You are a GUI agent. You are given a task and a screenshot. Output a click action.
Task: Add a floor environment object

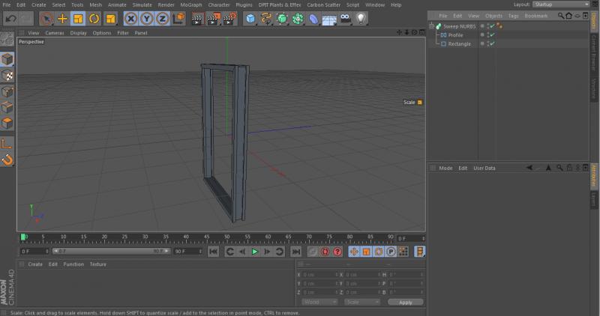(x=329, y=18)
